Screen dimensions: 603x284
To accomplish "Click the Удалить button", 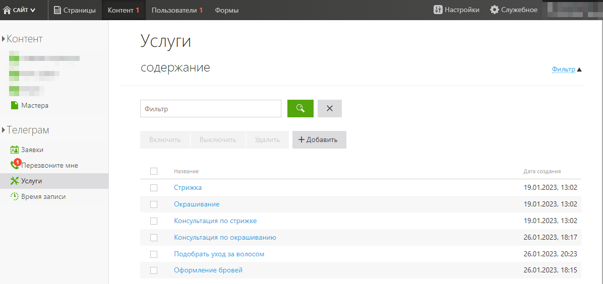I will [x=267, y=139].
